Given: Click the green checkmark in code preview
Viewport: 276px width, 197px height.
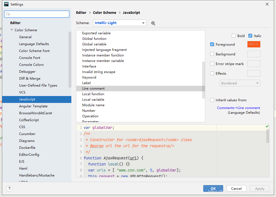Looking at the screenshot, I should (267, 126).
